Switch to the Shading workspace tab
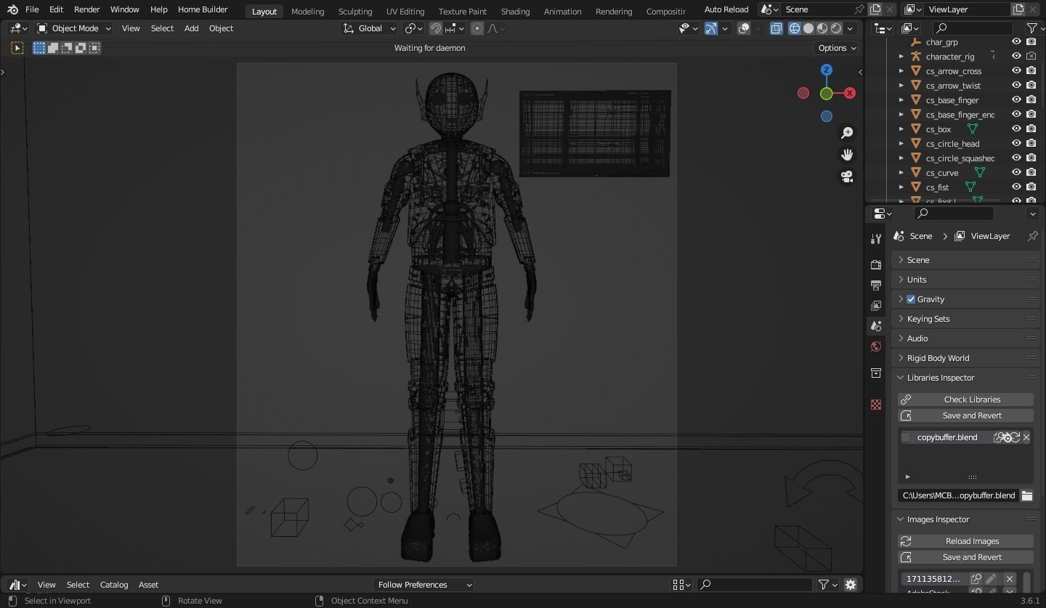The width and height of the screenshot is (1046, 608). tap(515, 11)
